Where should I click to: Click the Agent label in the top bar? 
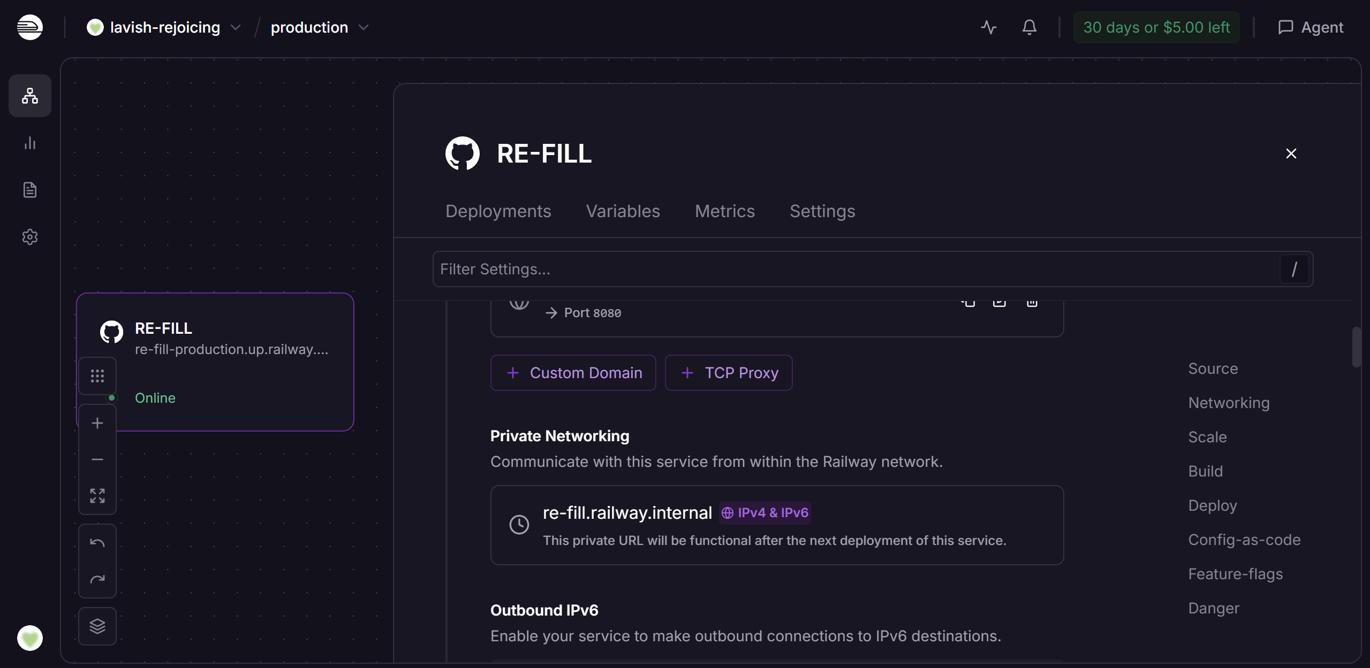[x=1322, y=27]
